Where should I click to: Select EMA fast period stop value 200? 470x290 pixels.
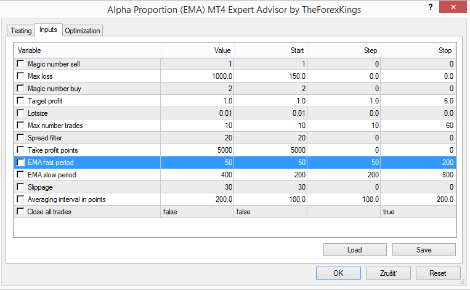[x=418, y=163]
